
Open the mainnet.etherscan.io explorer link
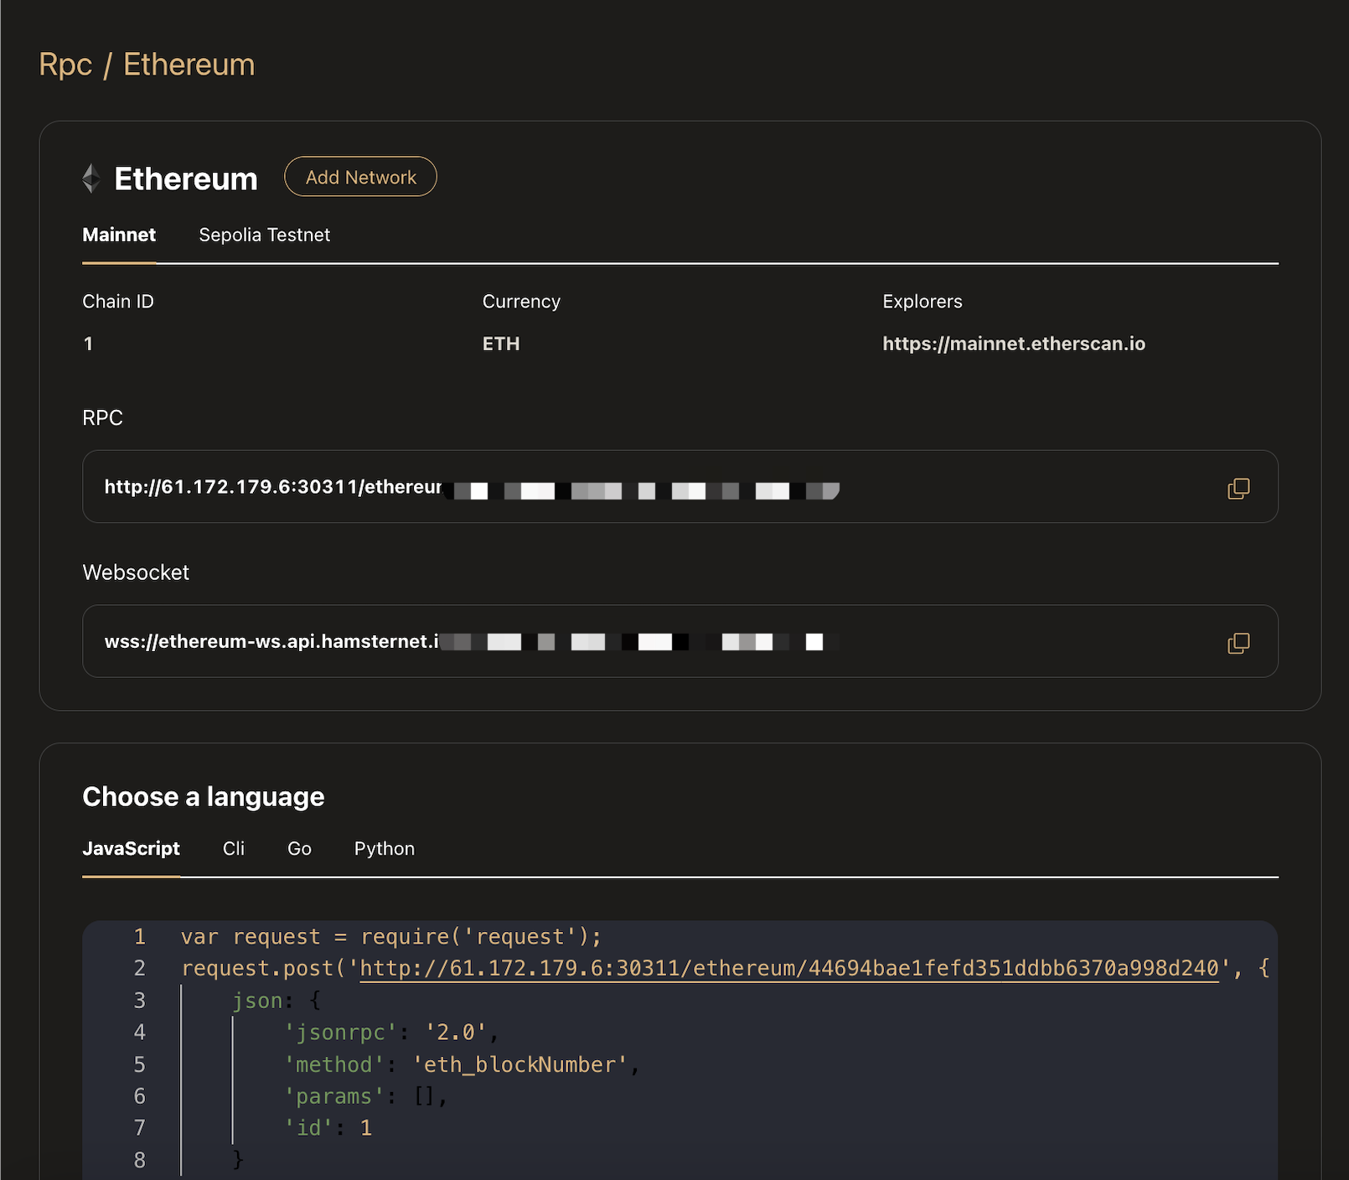click(1014, 344)
